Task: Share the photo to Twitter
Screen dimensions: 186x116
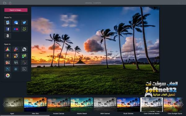Action: pos(24,23)
